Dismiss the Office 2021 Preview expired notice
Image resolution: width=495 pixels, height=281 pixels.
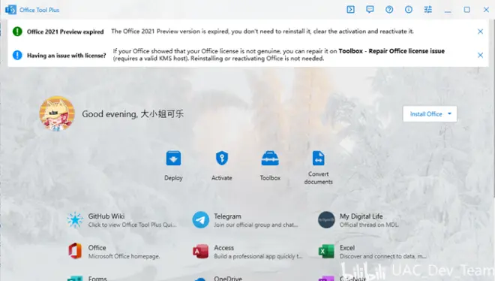pos(480,32)
